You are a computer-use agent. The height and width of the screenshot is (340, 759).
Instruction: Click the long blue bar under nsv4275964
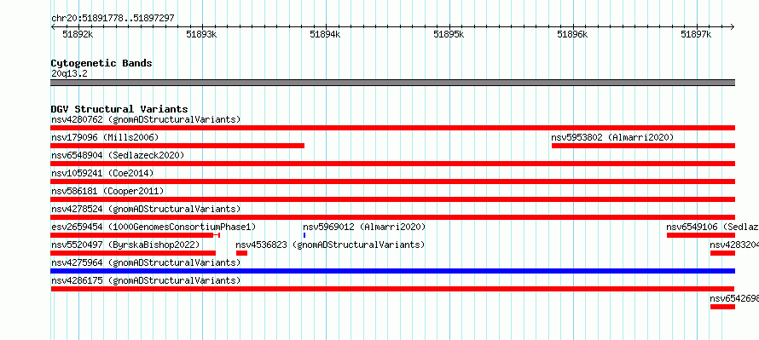coord(392,271)
